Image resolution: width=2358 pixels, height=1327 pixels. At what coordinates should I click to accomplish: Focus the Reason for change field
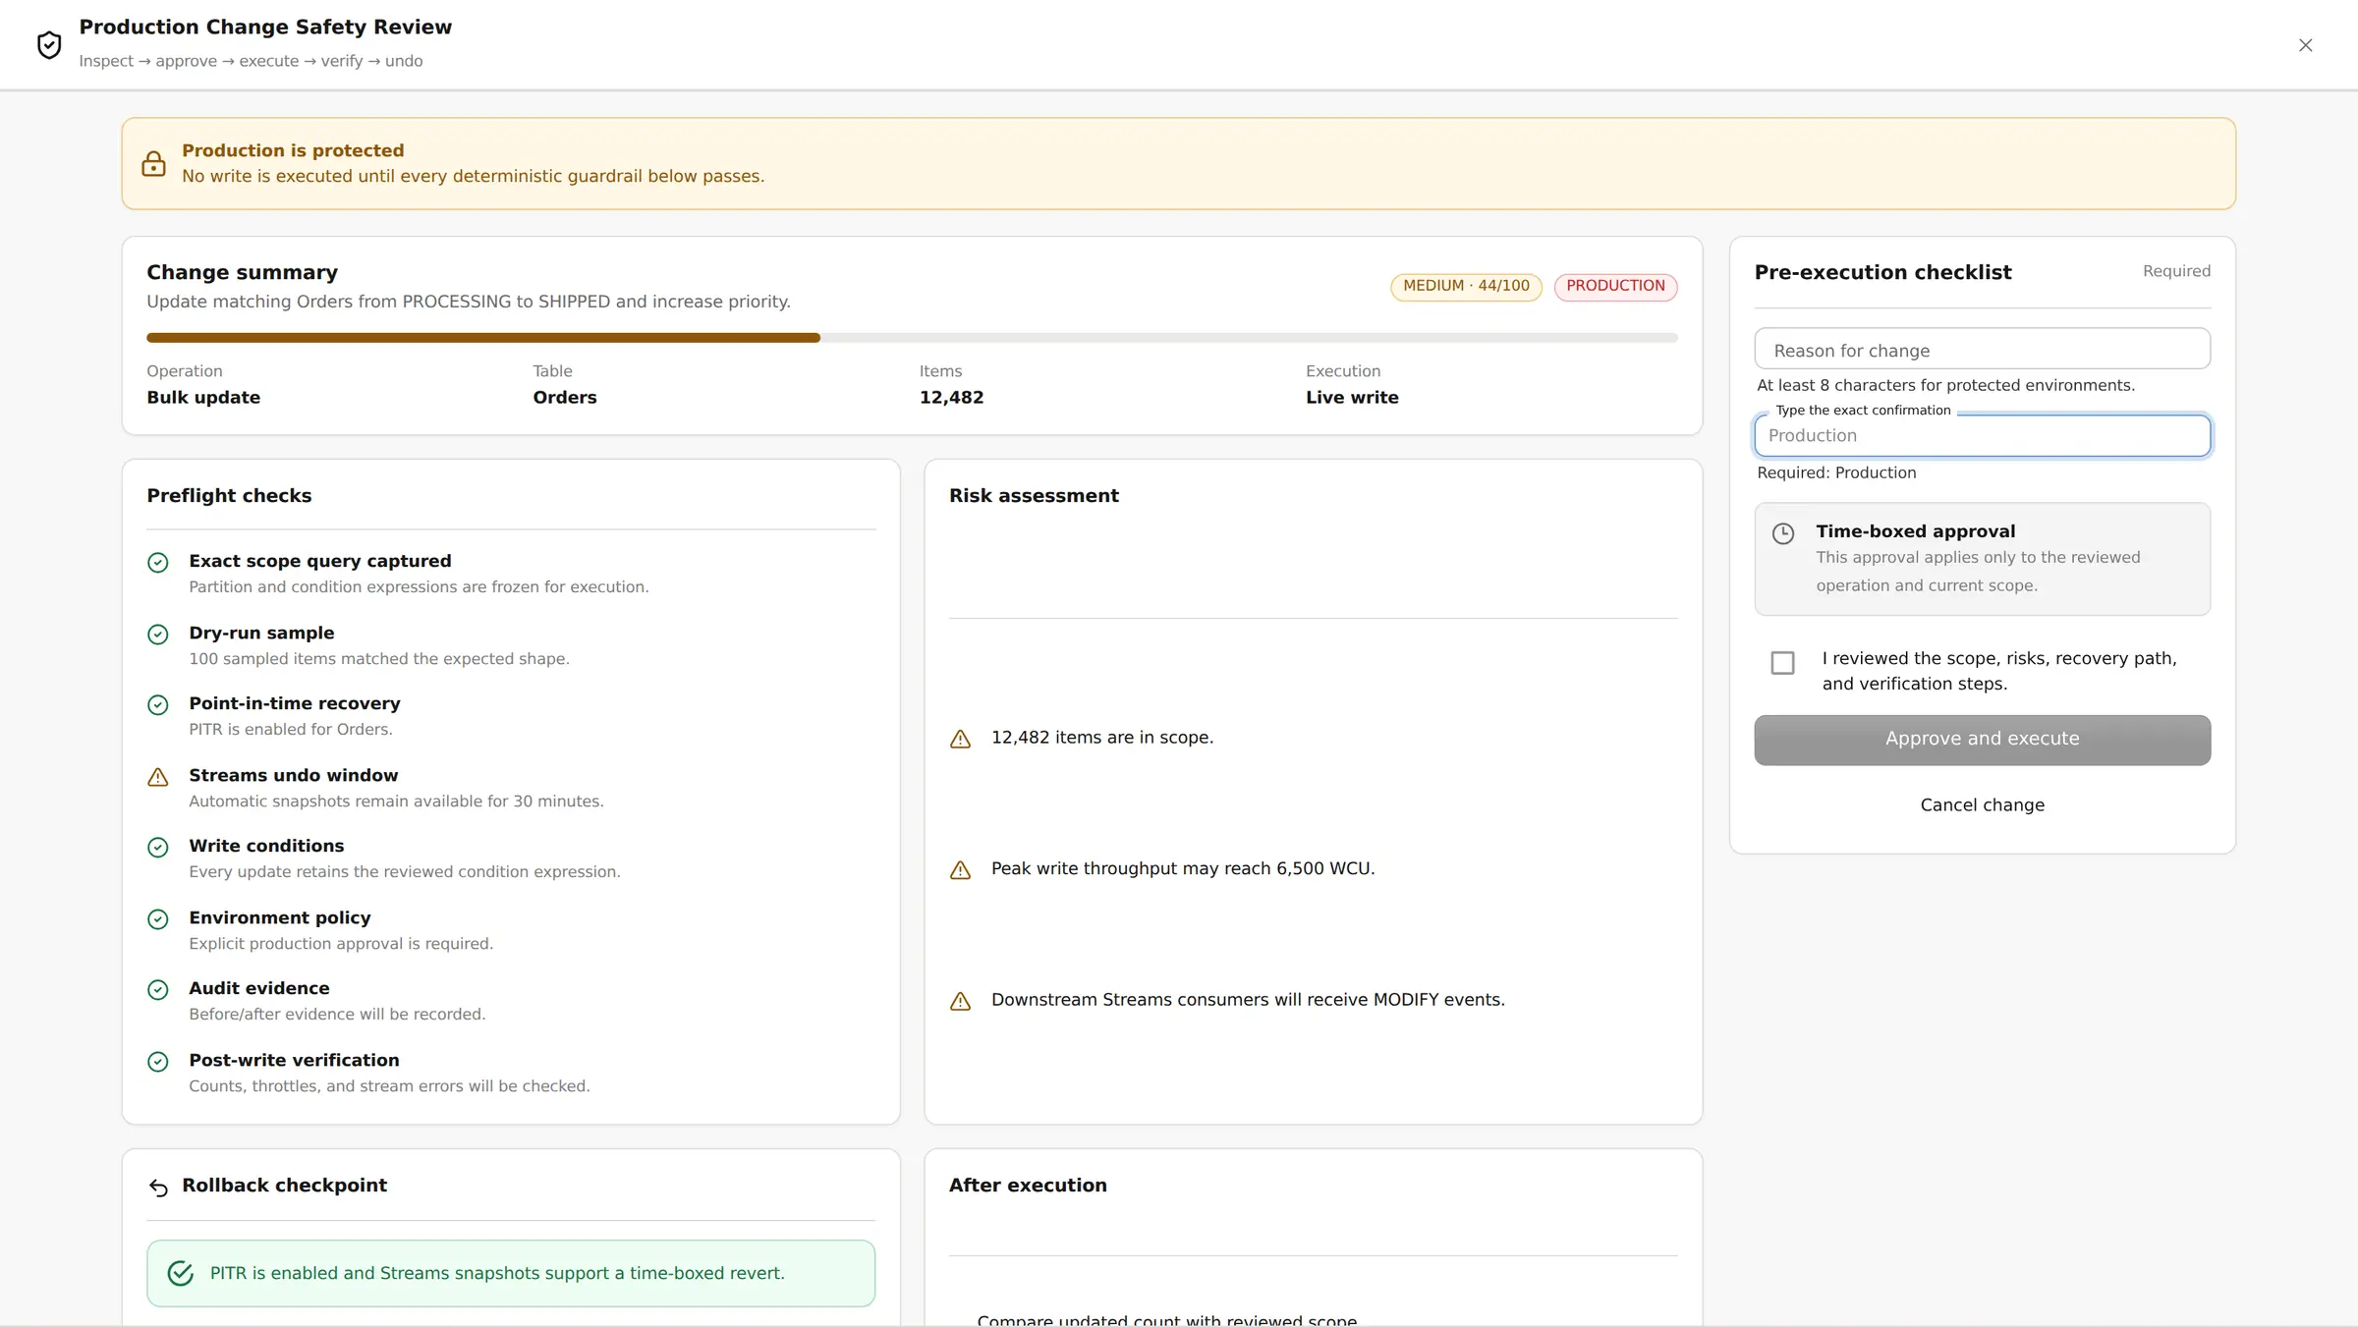pyautogui.click(x=1982, y=349)
